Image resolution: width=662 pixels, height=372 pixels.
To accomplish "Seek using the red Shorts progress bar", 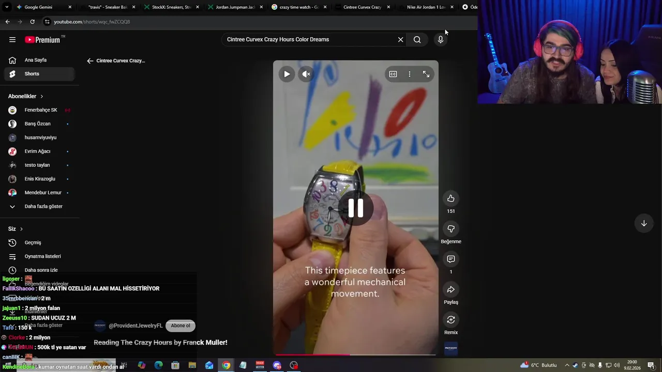I will (356, 355).
